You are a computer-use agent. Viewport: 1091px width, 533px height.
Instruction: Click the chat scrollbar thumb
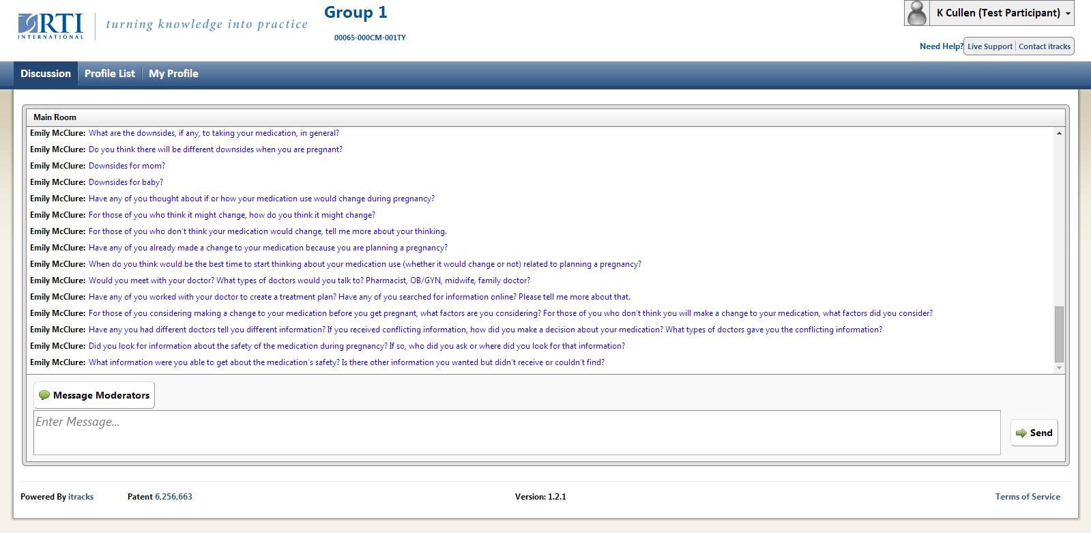[x=1059, y=334]
